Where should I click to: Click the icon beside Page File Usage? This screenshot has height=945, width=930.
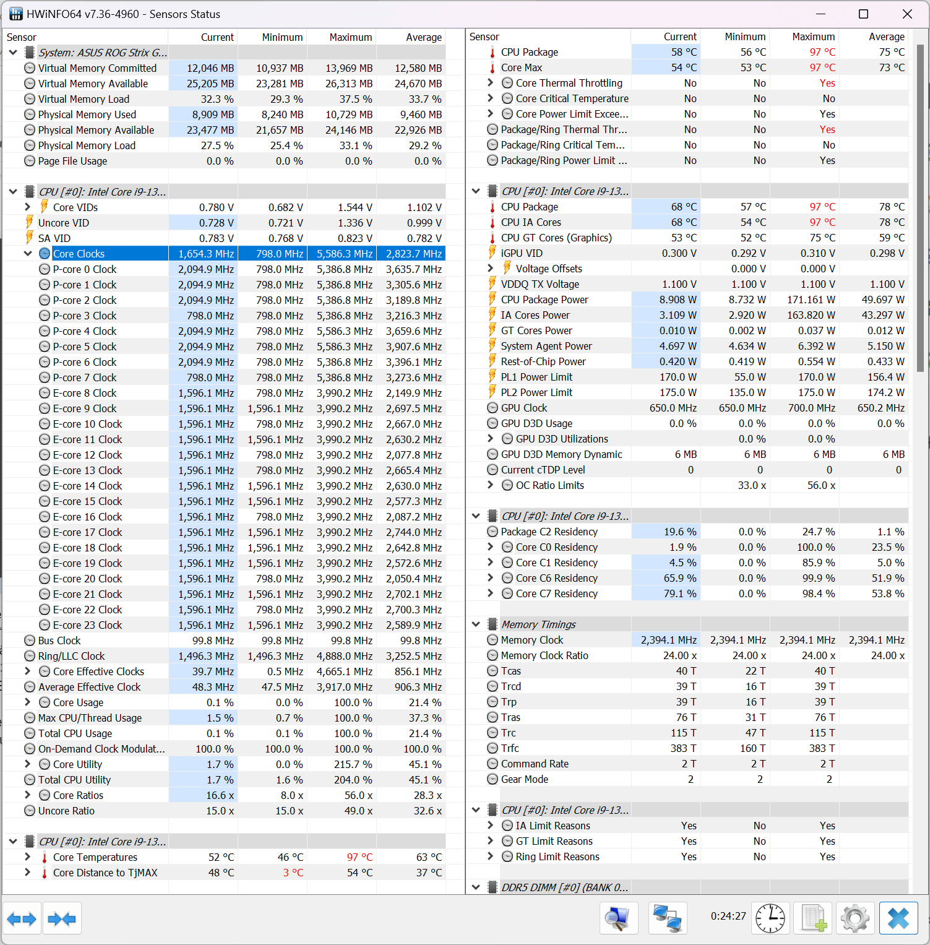click(x=30, y=161)
